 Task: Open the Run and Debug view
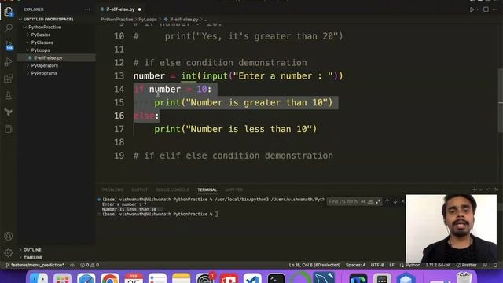9,62
